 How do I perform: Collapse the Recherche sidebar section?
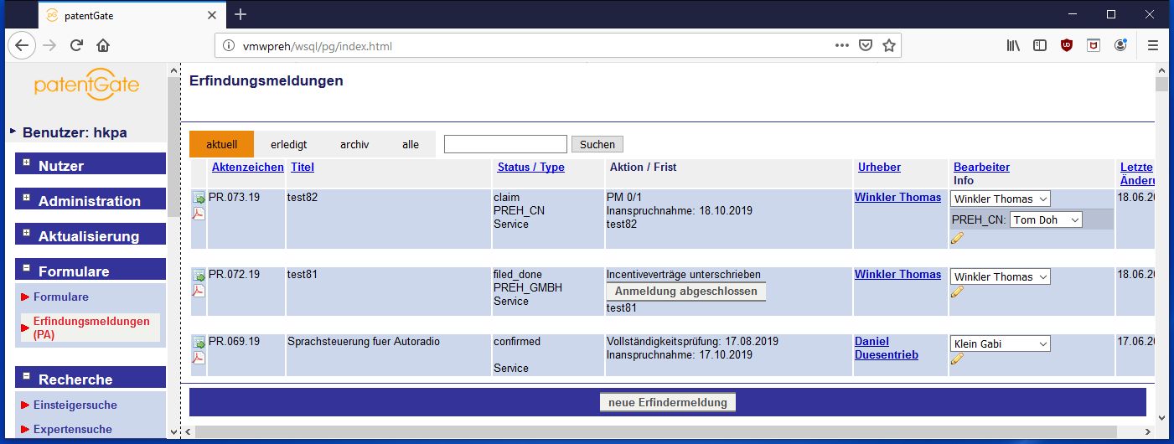(x=27, y=376)
